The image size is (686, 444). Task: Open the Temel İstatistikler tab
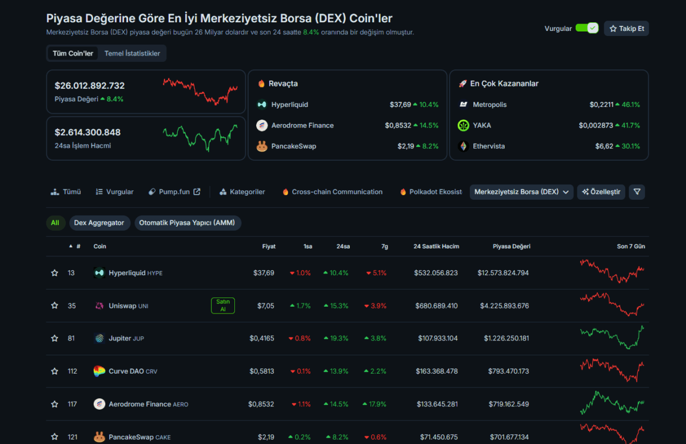point(132,53)
